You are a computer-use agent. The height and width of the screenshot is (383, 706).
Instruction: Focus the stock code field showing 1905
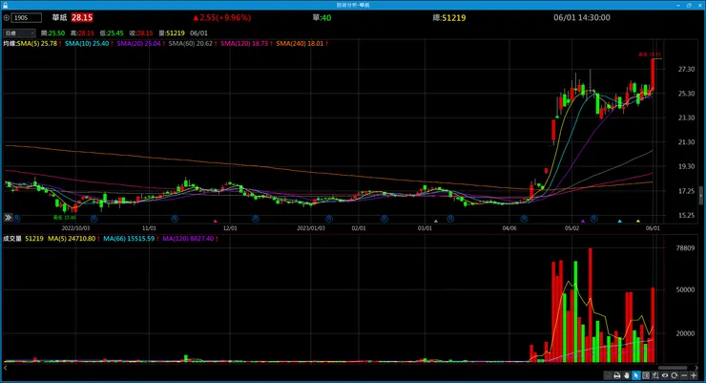(27, 18)
